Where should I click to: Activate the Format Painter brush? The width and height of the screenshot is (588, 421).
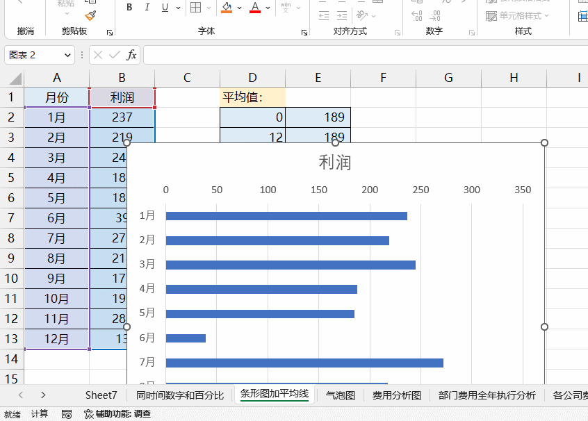click(x=90, y=15)
